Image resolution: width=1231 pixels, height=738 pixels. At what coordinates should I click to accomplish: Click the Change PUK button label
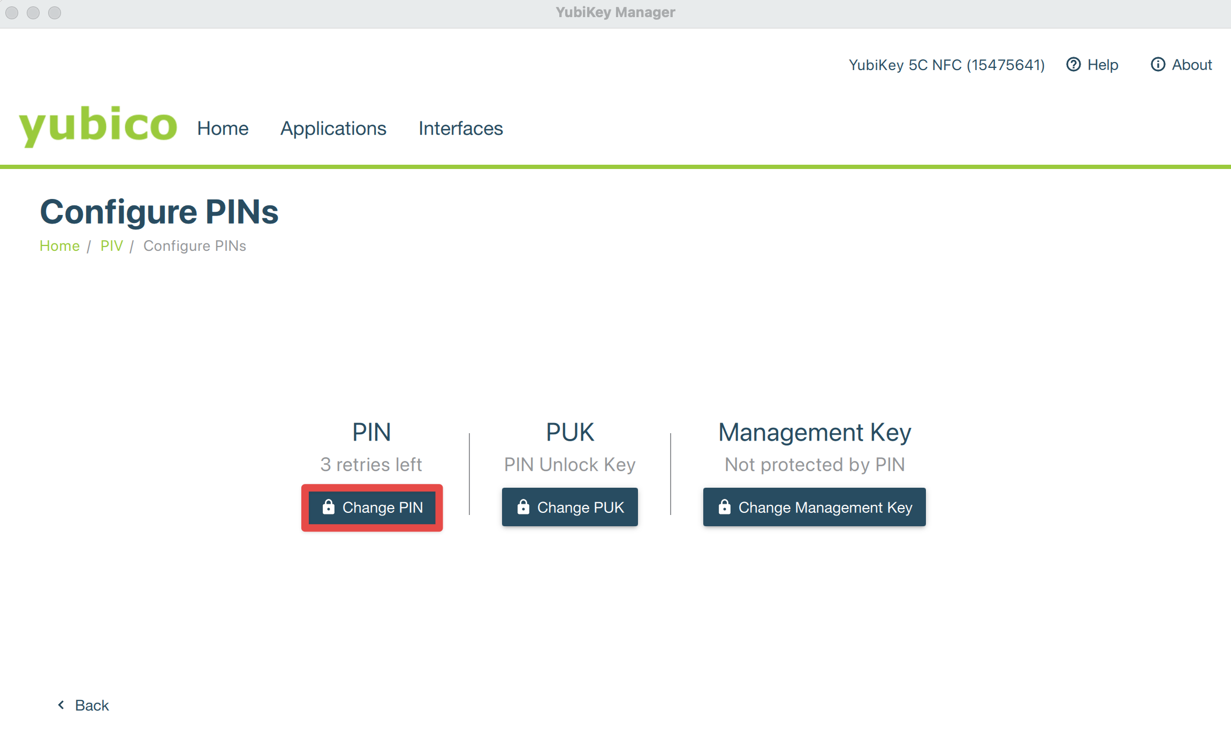581,508
